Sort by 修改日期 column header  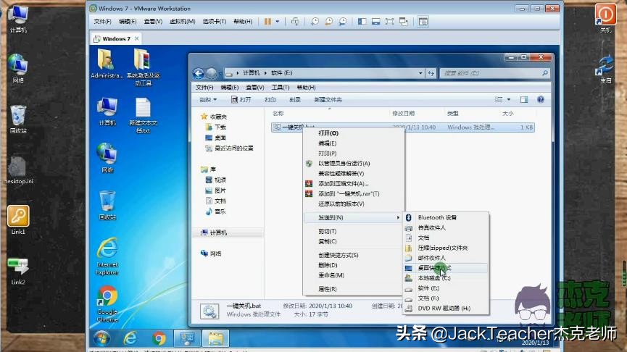tap(403, 114)
